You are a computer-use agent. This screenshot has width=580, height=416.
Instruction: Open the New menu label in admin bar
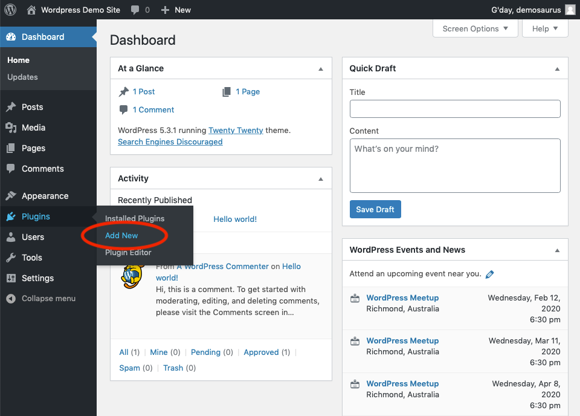(x=182, y=10)
